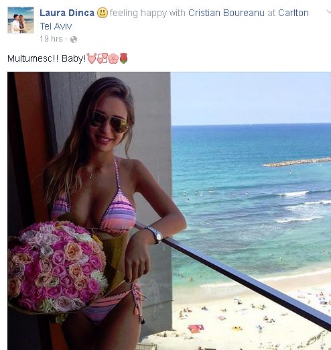Click the rocky breakwater in the sea

(x=297, y=162)
